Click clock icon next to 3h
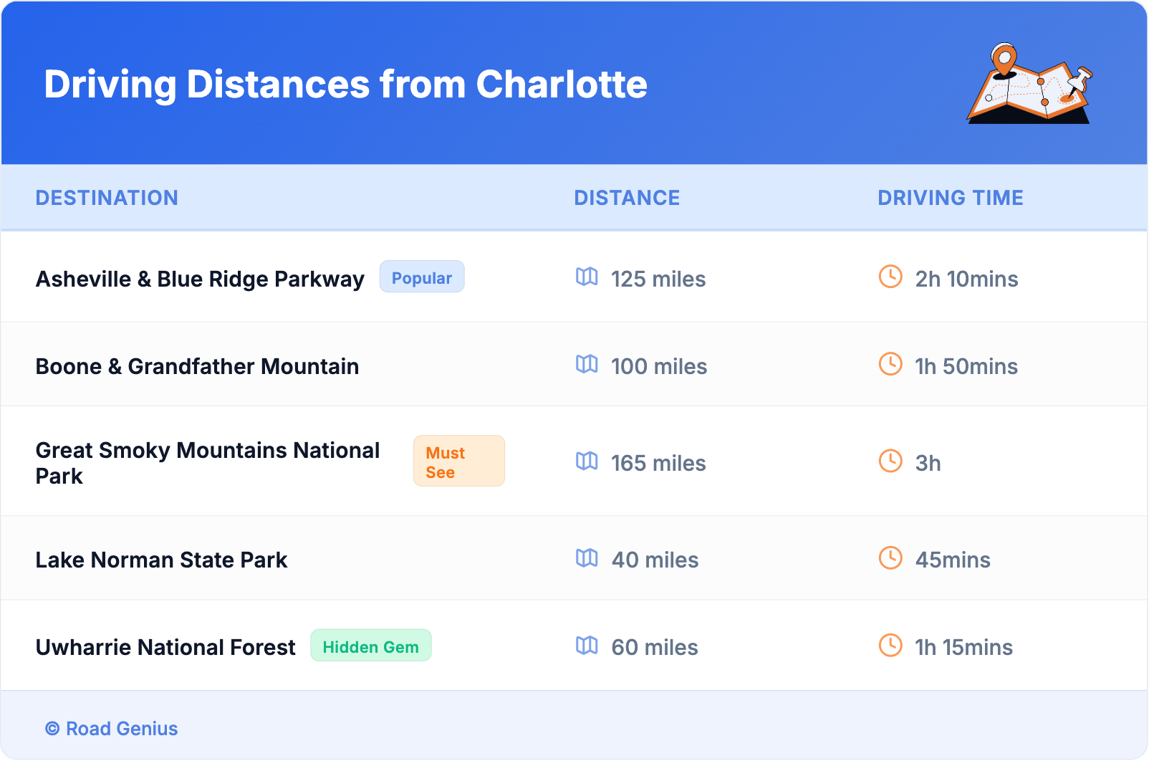1149x761 pixels. click(890, 461)
